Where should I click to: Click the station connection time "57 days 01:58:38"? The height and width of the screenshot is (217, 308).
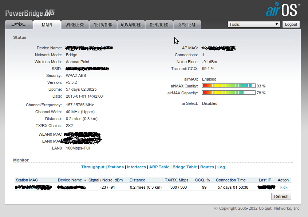[233, 188]
